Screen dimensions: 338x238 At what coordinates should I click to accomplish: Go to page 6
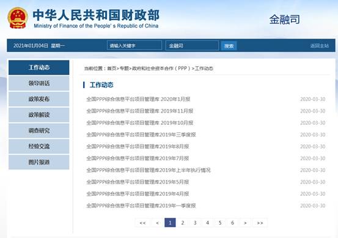tap(232, 223)
